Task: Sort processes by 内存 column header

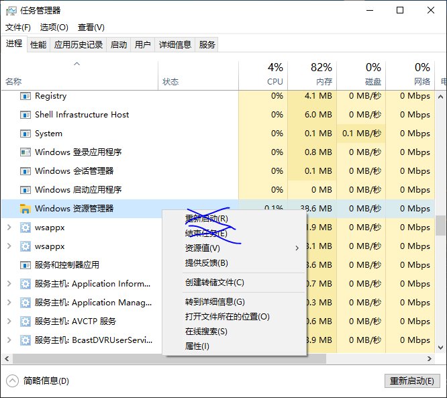Action: 312,74
